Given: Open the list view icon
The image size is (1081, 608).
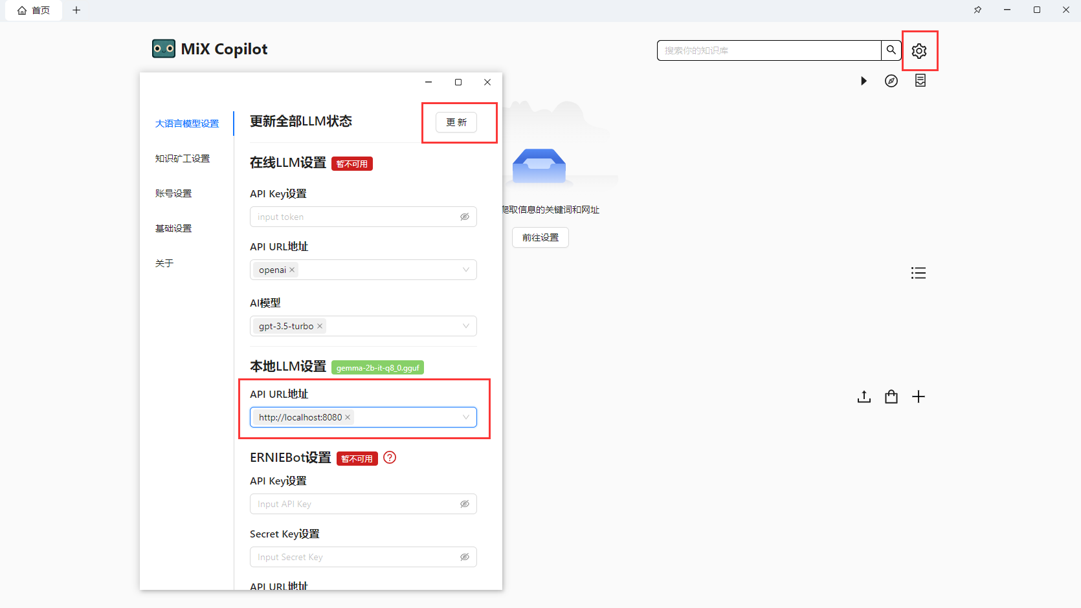Looking at the screenshot, I should (x=918, y=273).
